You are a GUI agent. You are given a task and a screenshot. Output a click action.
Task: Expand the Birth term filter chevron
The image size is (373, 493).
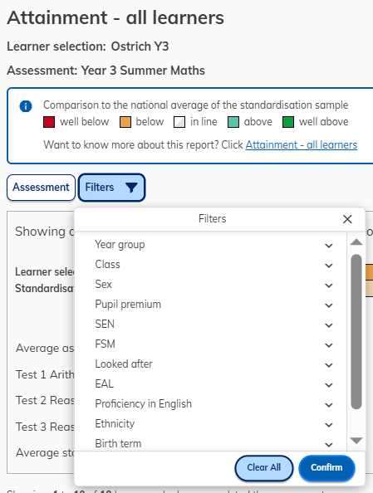(329, 445)
